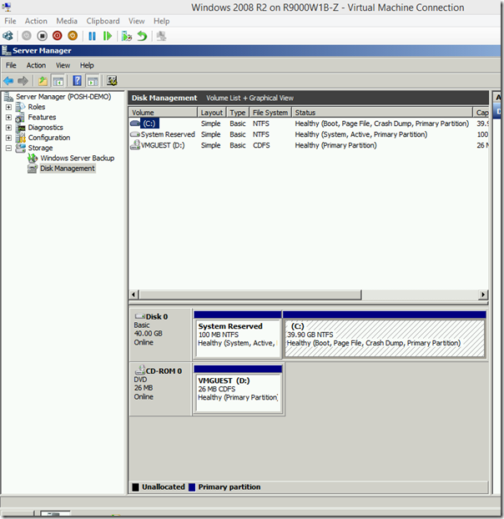This screenshot has width=504, height=519.
Task: Go back with the blue arrow
Action: pos(8,81)
